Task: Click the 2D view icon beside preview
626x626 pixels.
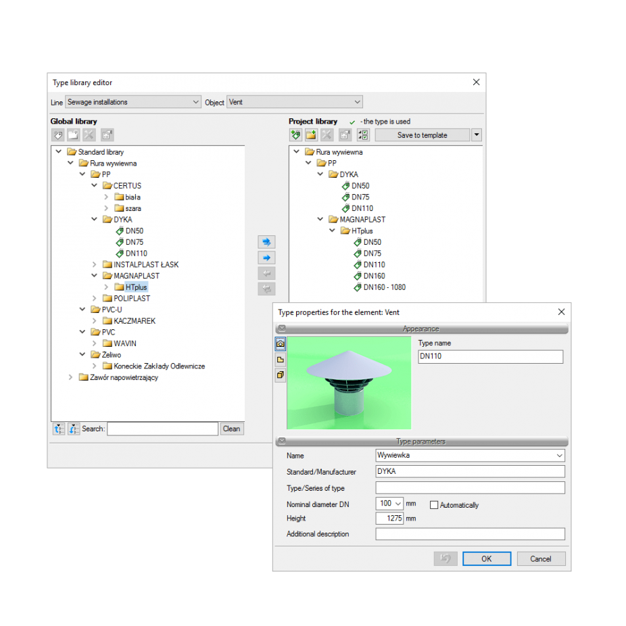Action: click(x=281, y=360)
